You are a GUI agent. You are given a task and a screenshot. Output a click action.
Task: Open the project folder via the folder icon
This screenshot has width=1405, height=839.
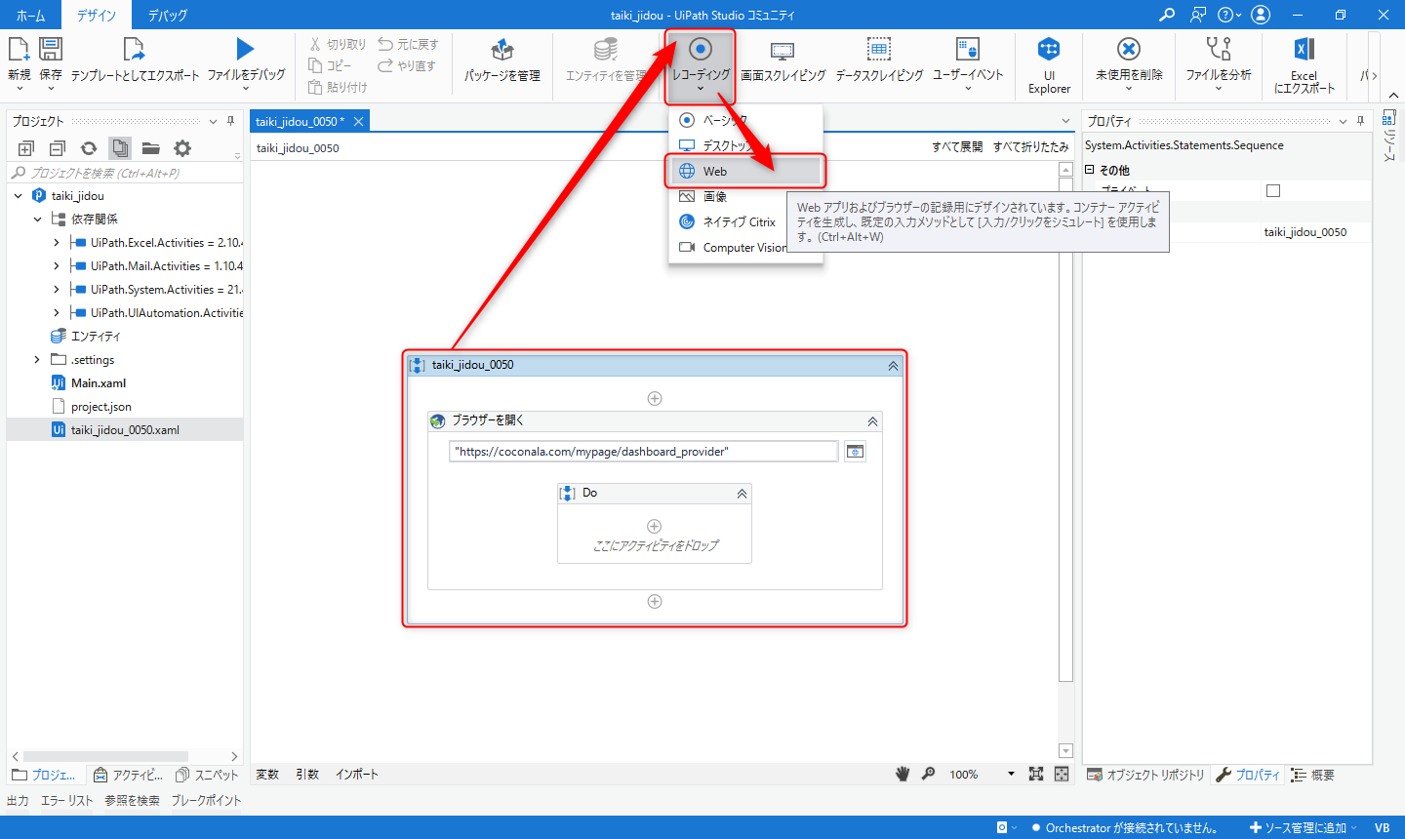click(x=150, y=148)
